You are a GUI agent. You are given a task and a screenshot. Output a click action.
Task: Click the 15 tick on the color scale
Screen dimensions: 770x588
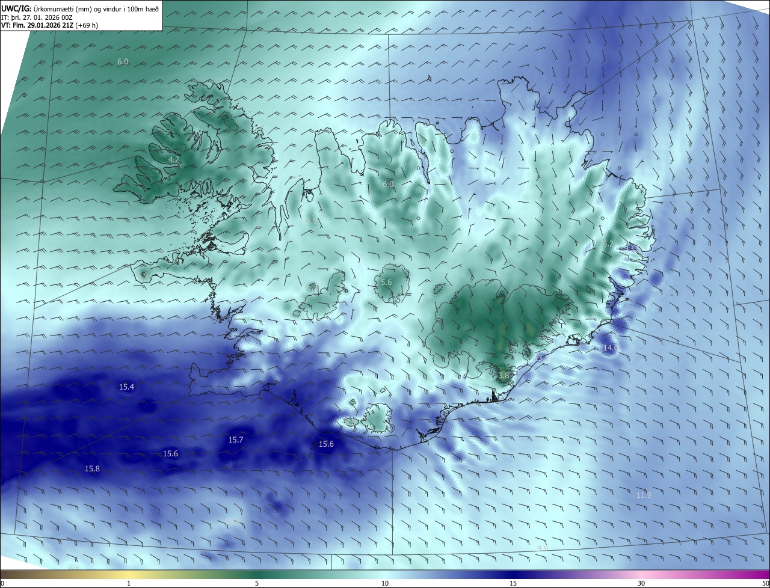coord(513,583)
